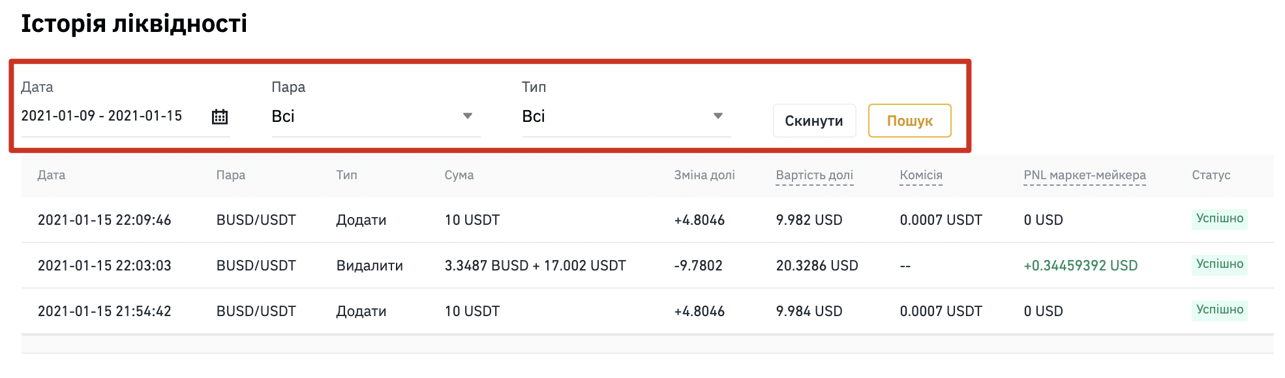1285x378 pixels.
Task: Expand the Пара dropdown arrow
Action: pos(467,116)
